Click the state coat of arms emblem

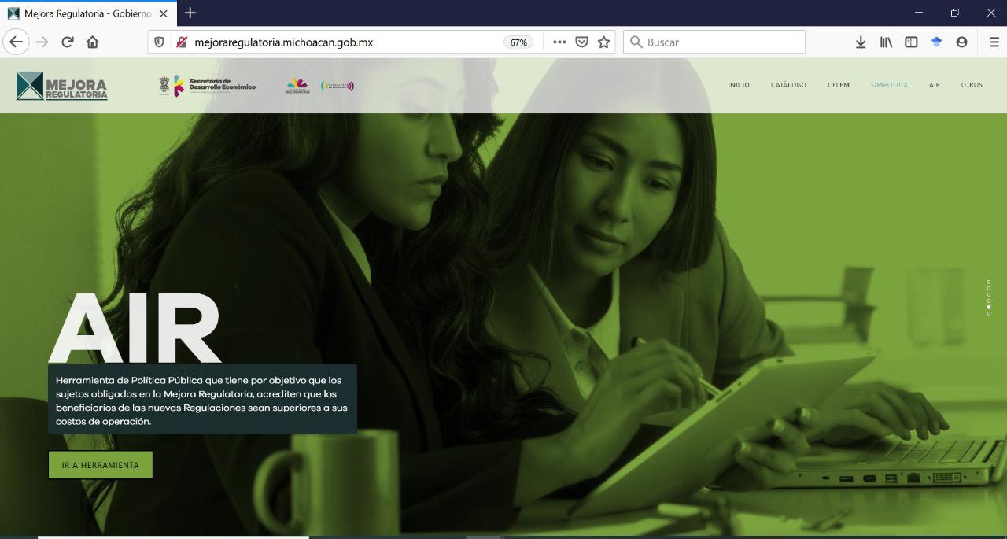(x=164, y=86)
